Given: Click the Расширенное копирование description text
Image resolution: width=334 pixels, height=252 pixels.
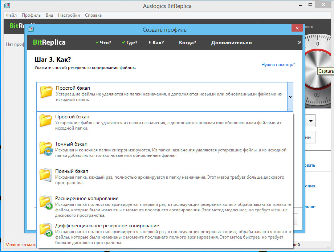Looking at the screenshot, I should (173, 210).
